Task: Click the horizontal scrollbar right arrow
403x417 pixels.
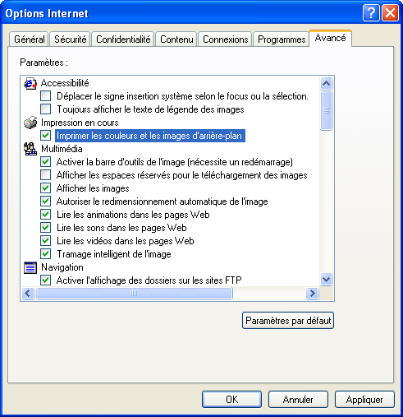Action: pyautogui.click(x=312, y=294)
